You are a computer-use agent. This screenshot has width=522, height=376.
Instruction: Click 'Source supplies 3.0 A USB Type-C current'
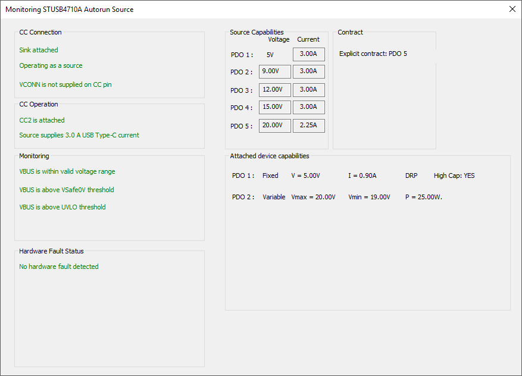tap(79, 135)
